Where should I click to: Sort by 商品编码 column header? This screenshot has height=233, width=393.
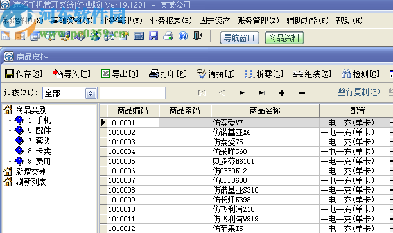(133, 110)
